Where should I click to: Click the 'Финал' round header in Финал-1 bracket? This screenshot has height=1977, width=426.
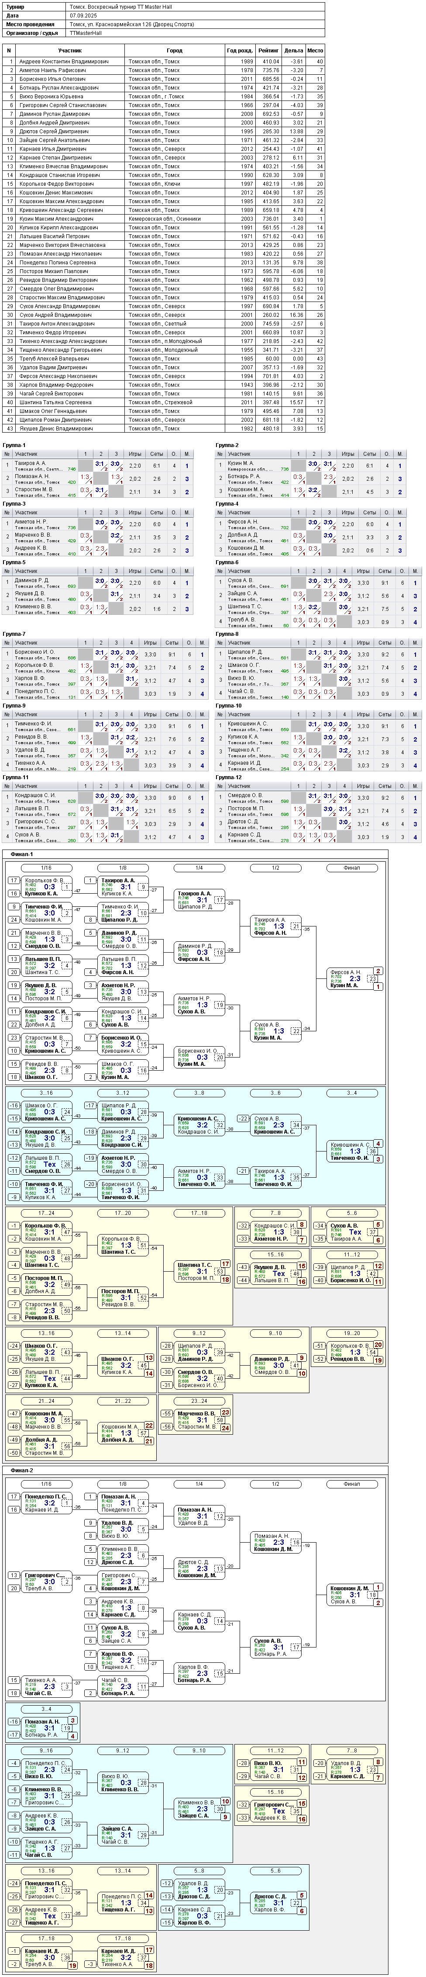coord(352,868)
